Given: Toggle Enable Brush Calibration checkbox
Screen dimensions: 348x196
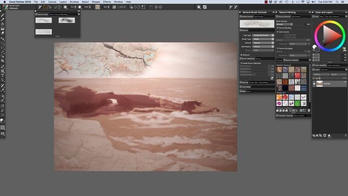Looking at the screenshot, I should [x=241, y=63].
